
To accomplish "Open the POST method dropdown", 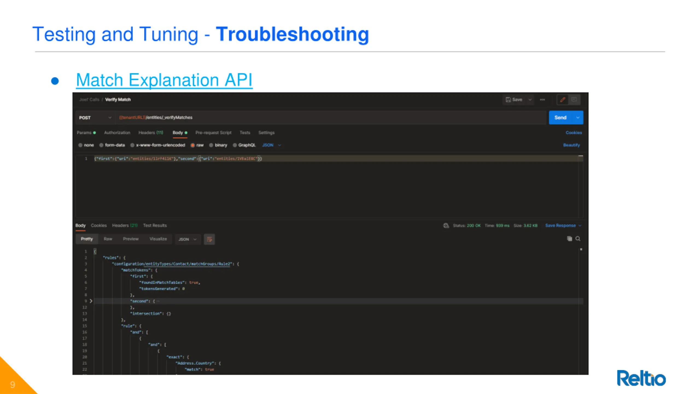I will 95,118.
